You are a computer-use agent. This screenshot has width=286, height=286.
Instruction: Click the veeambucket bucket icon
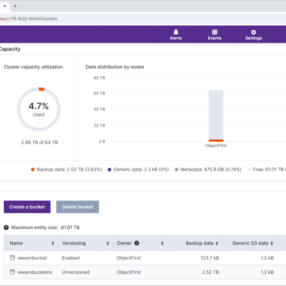[12, 258]
